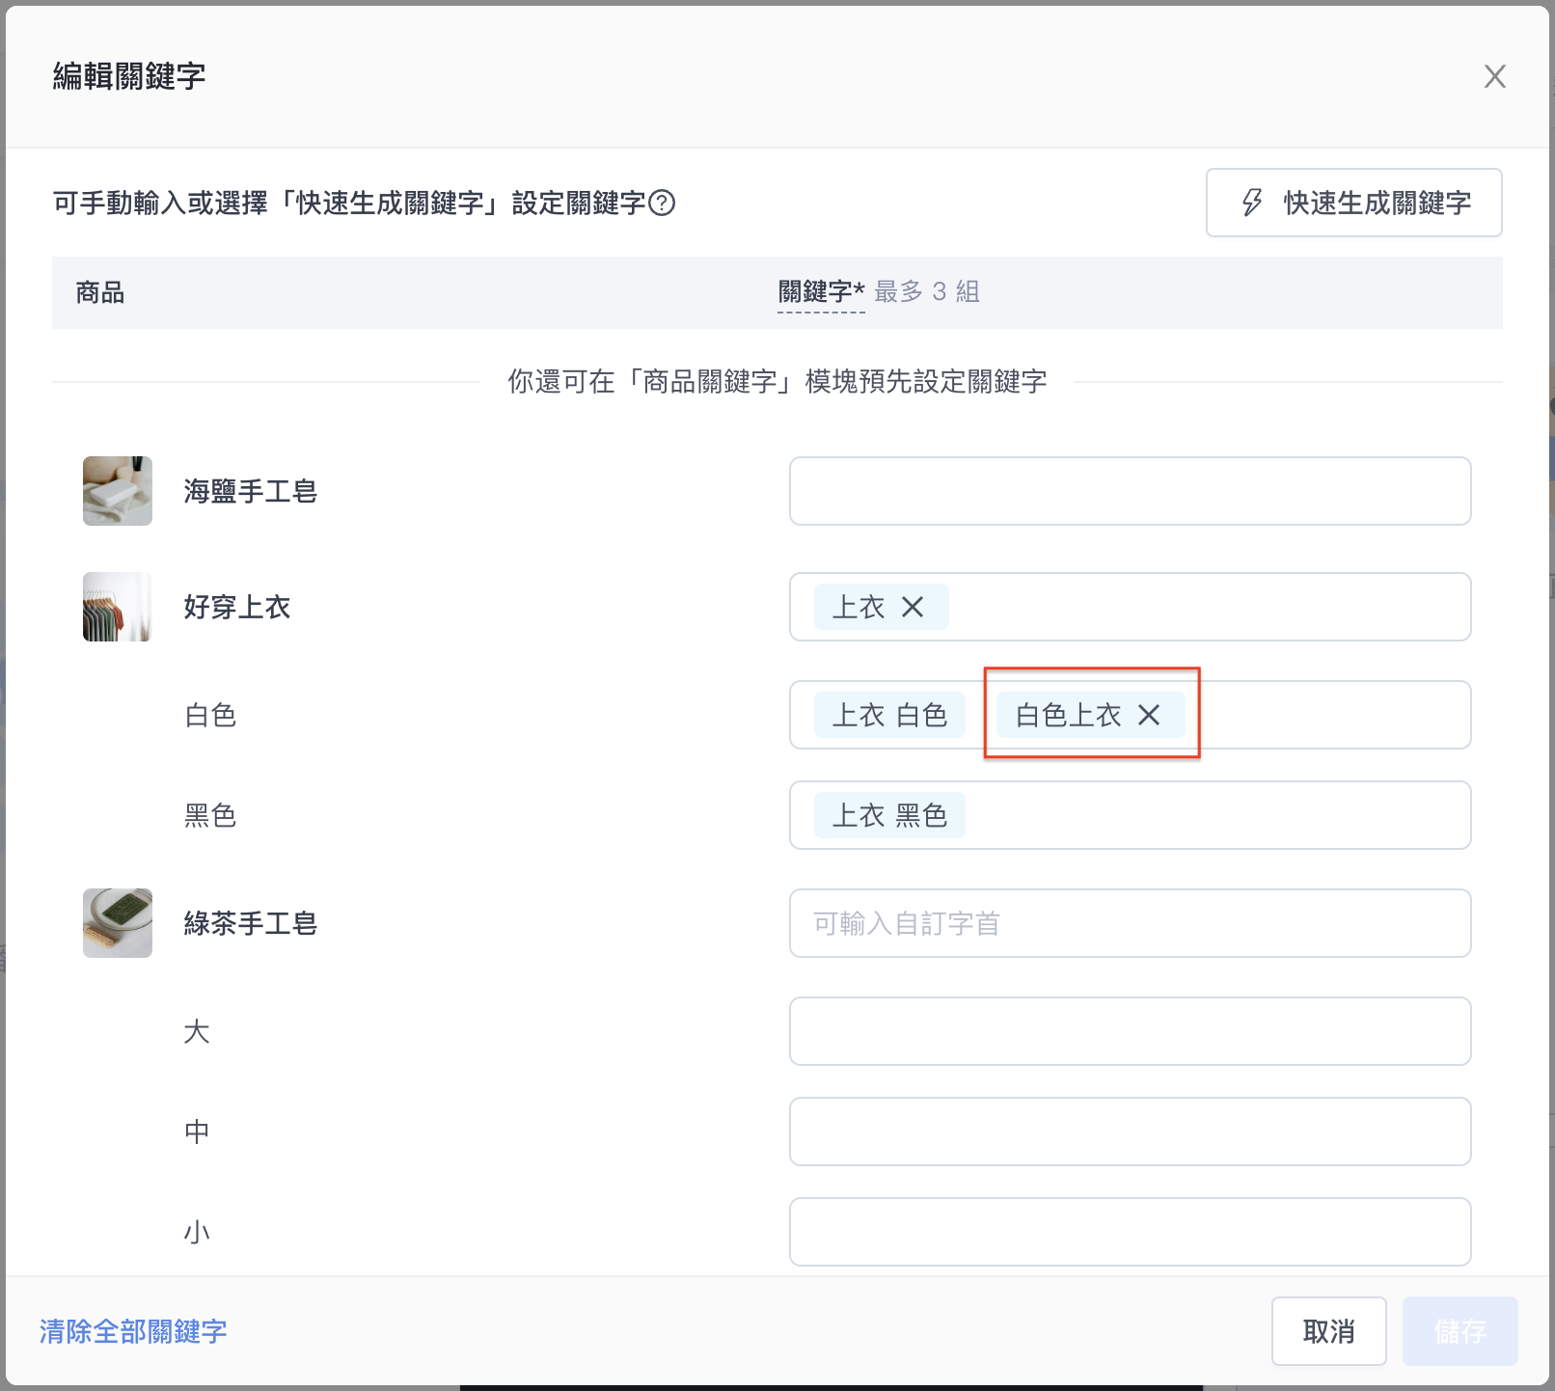Select the 上衣 白色 keyword tag

tap(889, 715)
